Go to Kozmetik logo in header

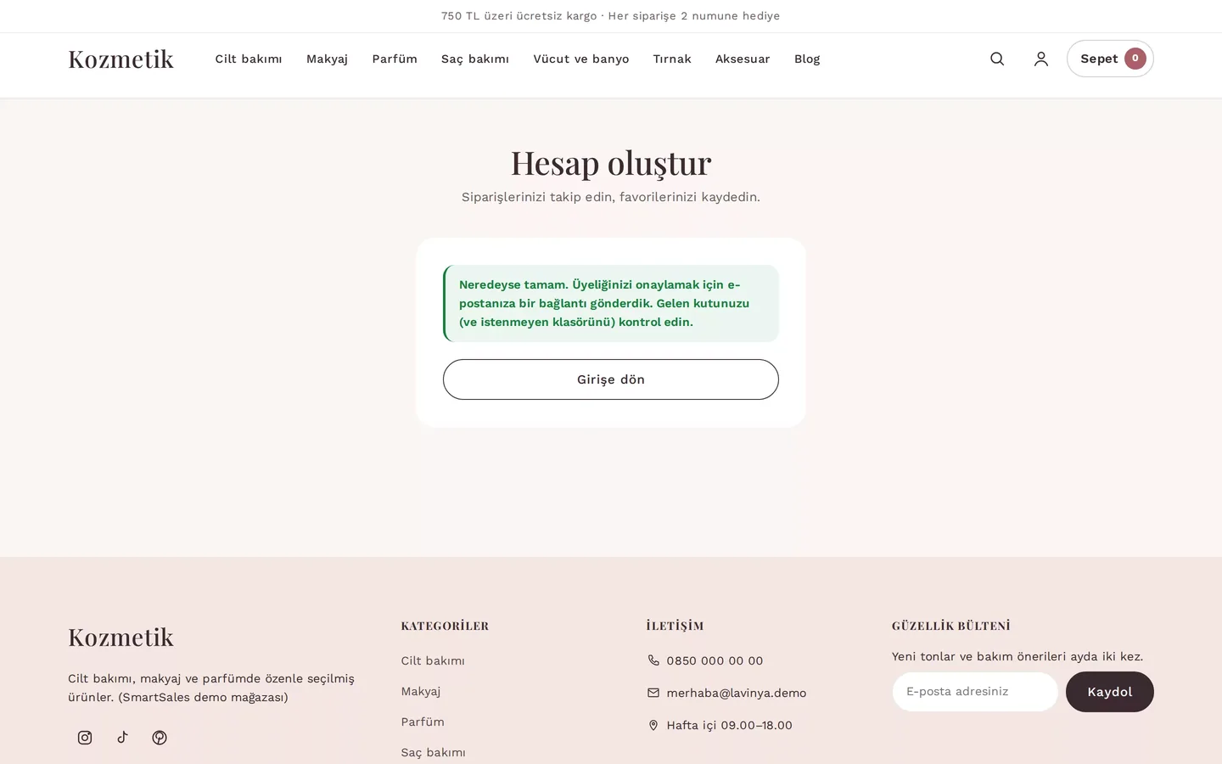121,59
